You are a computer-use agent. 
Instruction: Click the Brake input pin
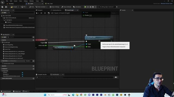coord(86,47)
